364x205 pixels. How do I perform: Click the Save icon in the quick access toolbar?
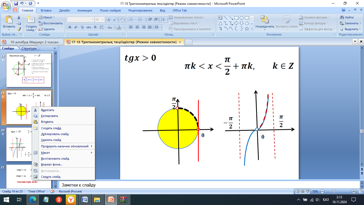pos(16,3)
